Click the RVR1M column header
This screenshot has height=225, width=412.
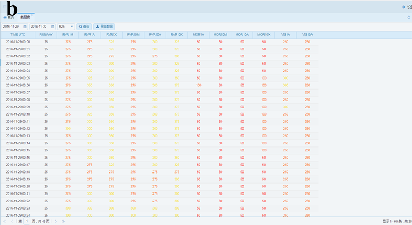pos(68,34)
